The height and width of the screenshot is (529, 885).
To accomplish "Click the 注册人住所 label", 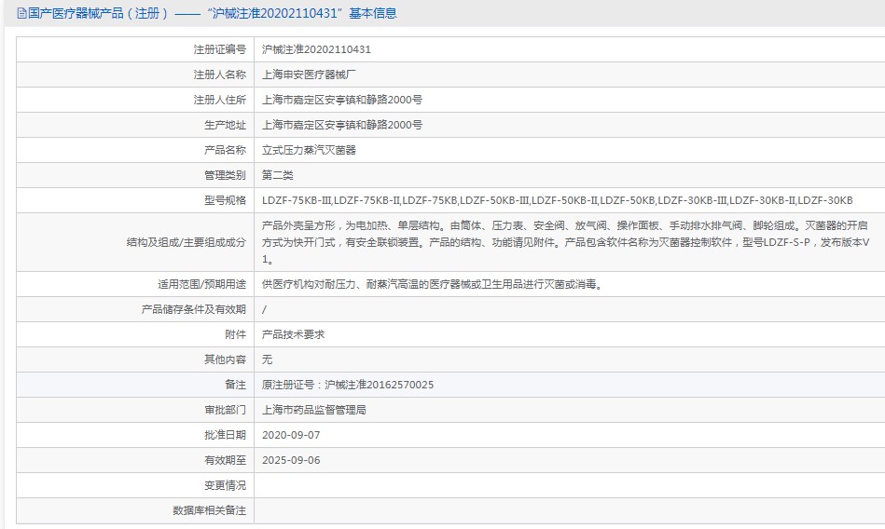I will (220, 100).
